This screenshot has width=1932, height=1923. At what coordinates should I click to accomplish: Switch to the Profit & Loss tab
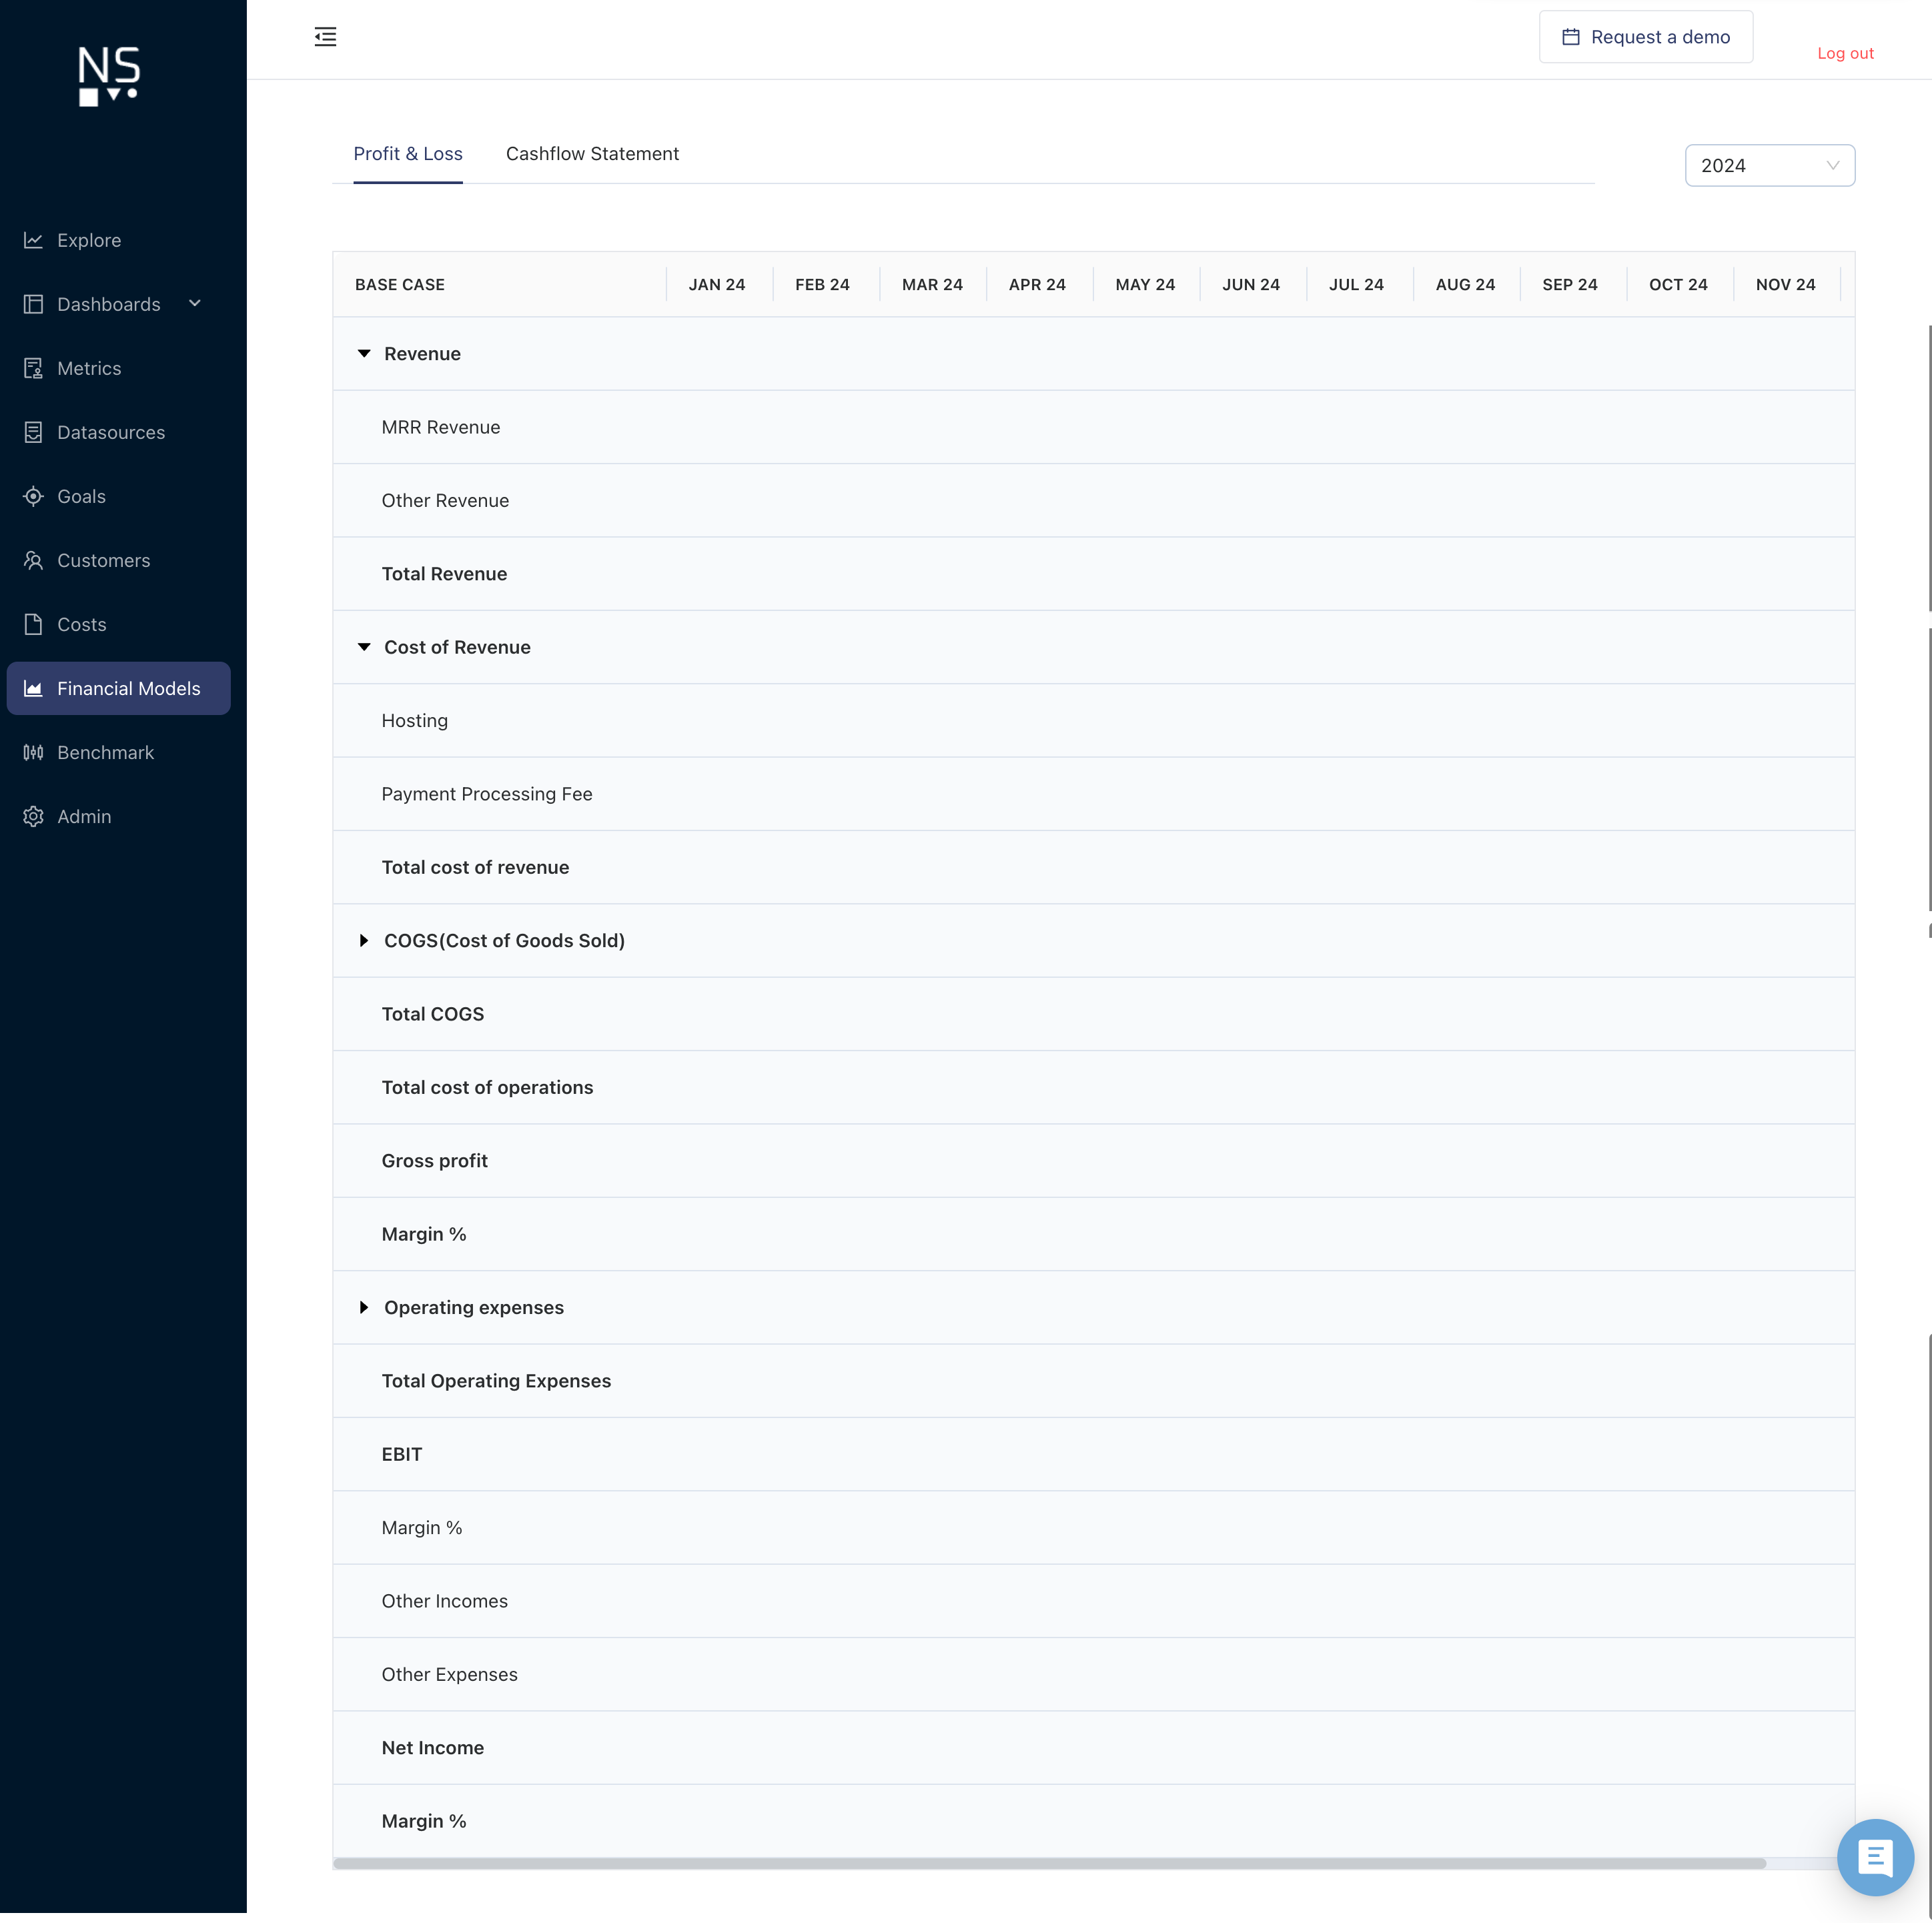408,153
